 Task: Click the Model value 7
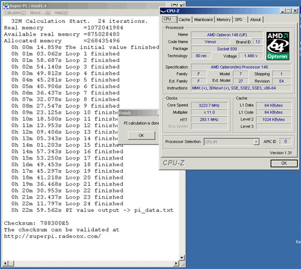pos(241,74)
